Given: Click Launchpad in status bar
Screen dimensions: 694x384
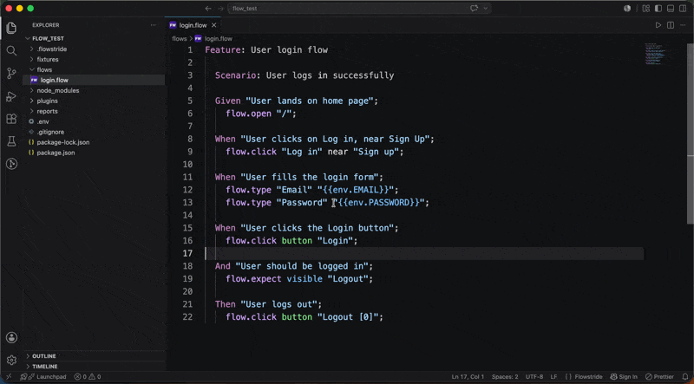Looking at the screenshot, I should pyautogui.click(x=43, y=377).
